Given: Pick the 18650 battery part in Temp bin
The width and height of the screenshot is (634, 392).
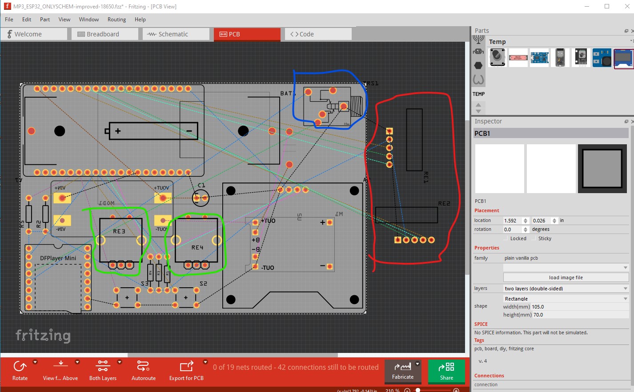Looking at the screenshot, I should coord(518,58).
